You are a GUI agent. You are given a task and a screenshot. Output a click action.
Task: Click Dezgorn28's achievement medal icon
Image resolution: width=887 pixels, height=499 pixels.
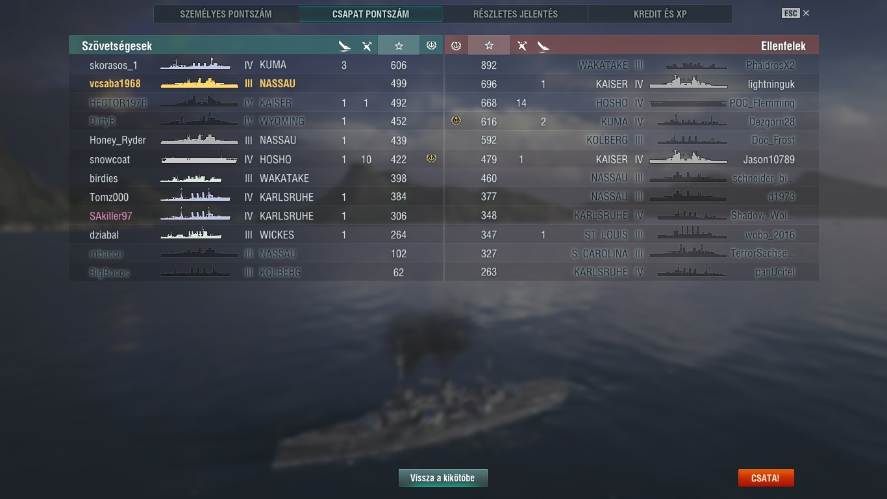(x=456, y=121)
